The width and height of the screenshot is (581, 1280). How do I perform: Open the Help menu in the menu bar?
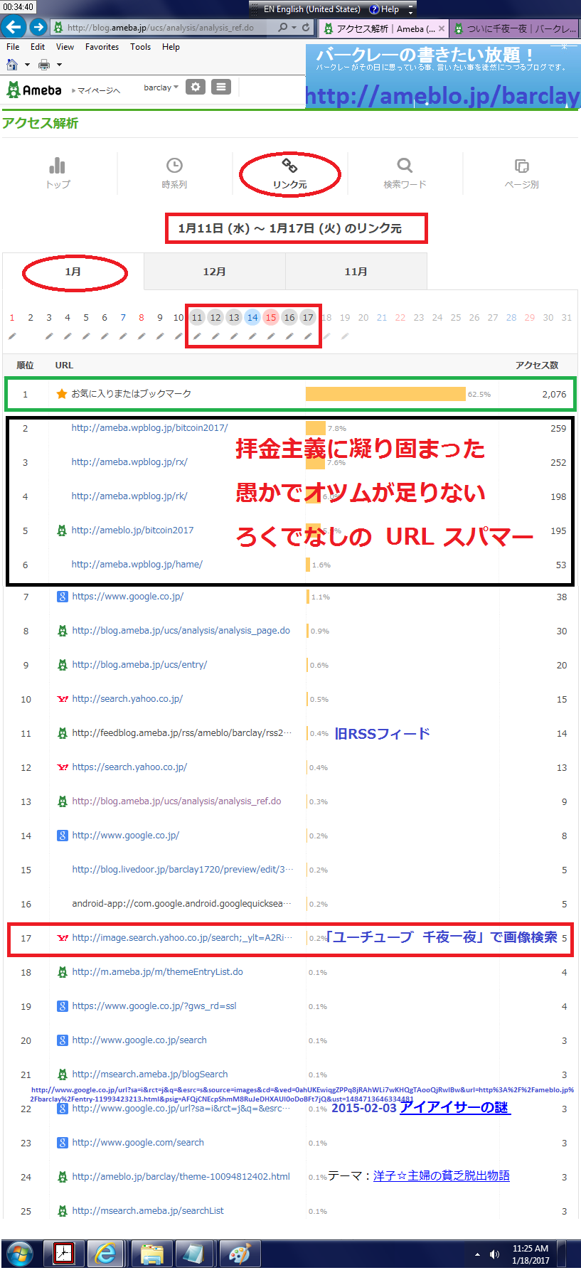171,47
